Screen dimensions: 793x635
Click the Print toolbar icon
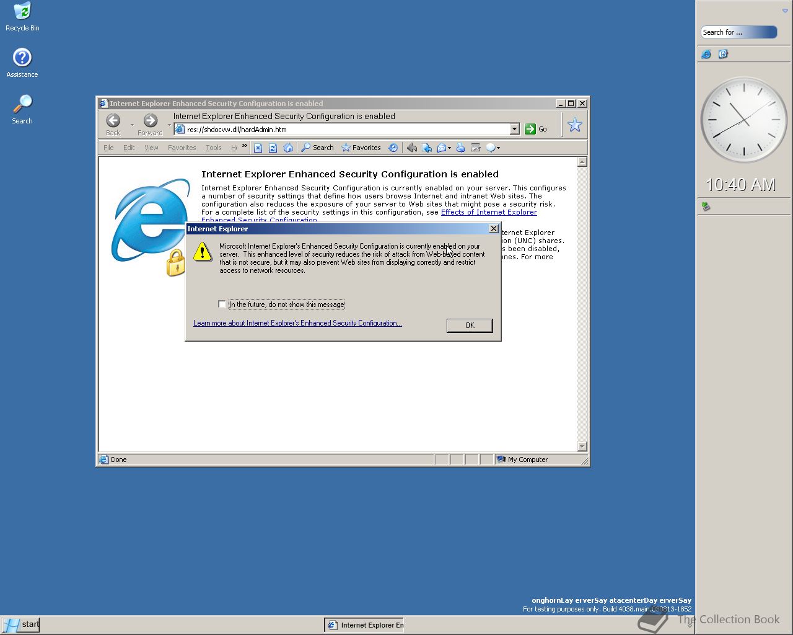[x=460, y=148]
